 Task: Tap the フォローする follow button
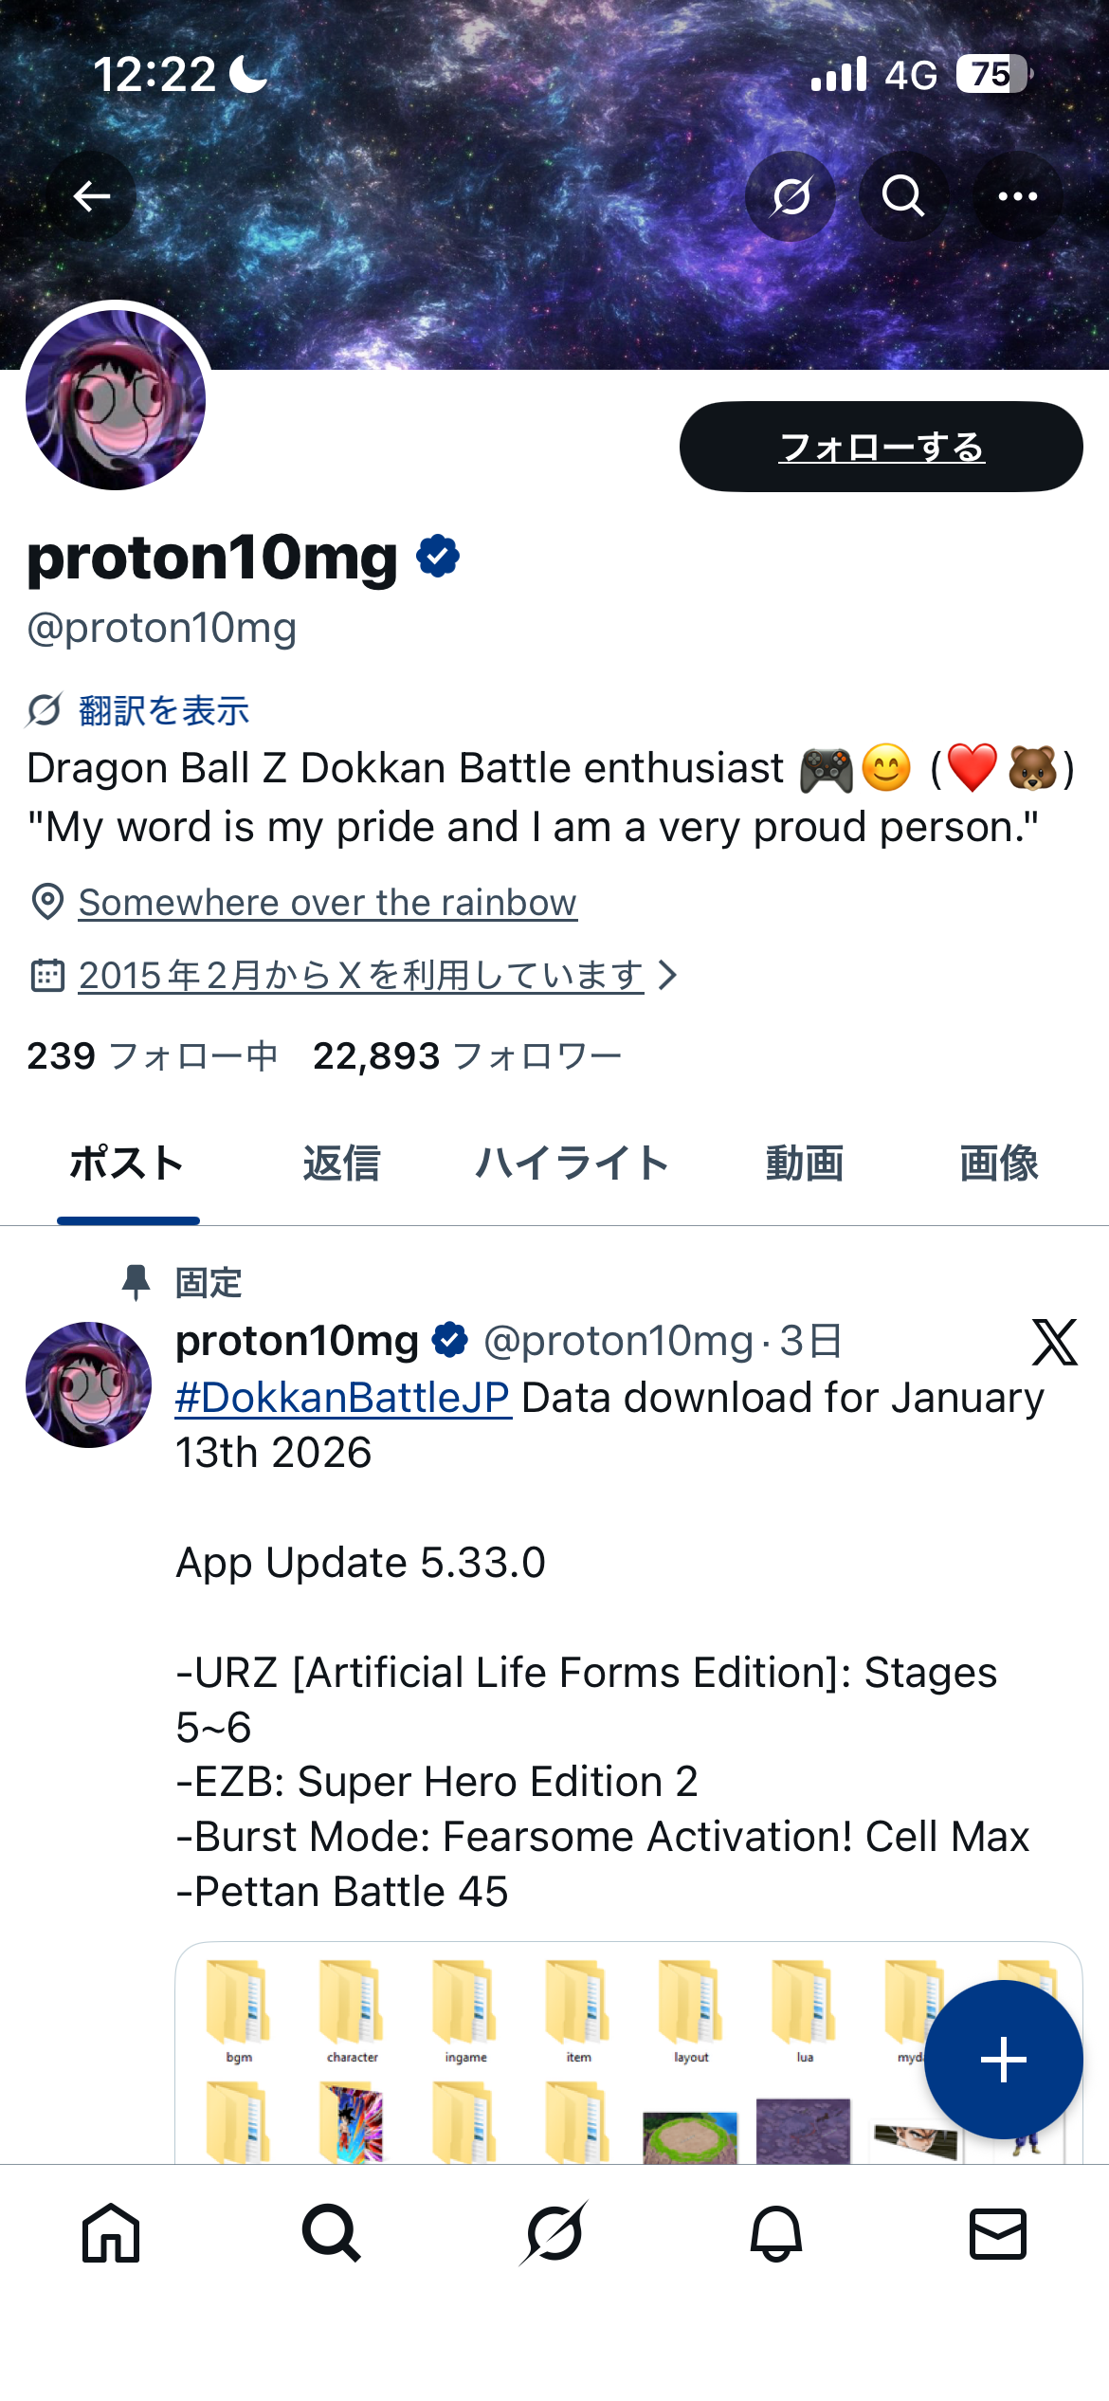(881, 447)
